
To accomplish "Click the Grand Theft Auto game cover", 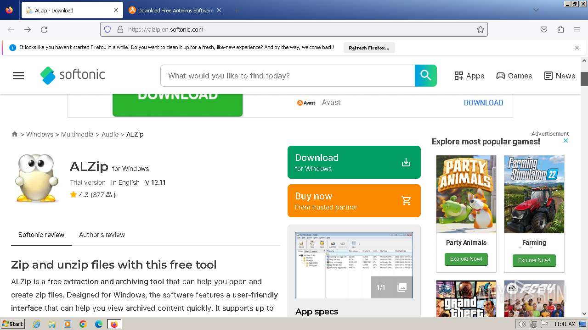I will click(466, 299).
